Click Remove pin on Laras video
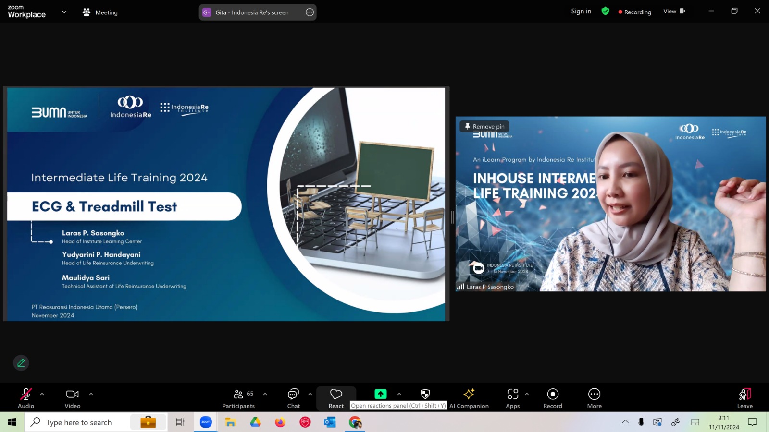The width and height of the screenshot is (769, 432). click(484, 127)
